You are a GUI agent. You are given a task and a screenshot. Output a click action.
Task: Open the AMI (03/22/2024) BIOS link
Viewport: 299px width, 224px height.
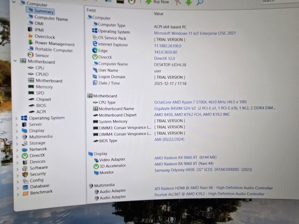(169, 139)
